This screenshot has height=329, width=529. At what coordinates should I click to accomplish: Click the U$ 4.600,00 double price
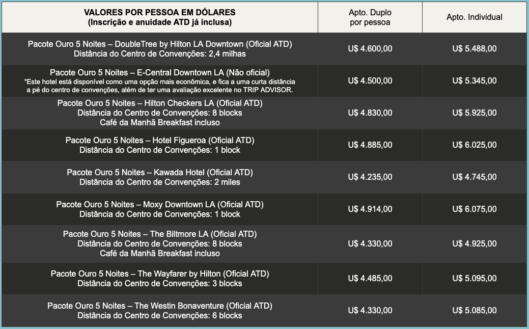pyautogui.click(x=370, y=49)
